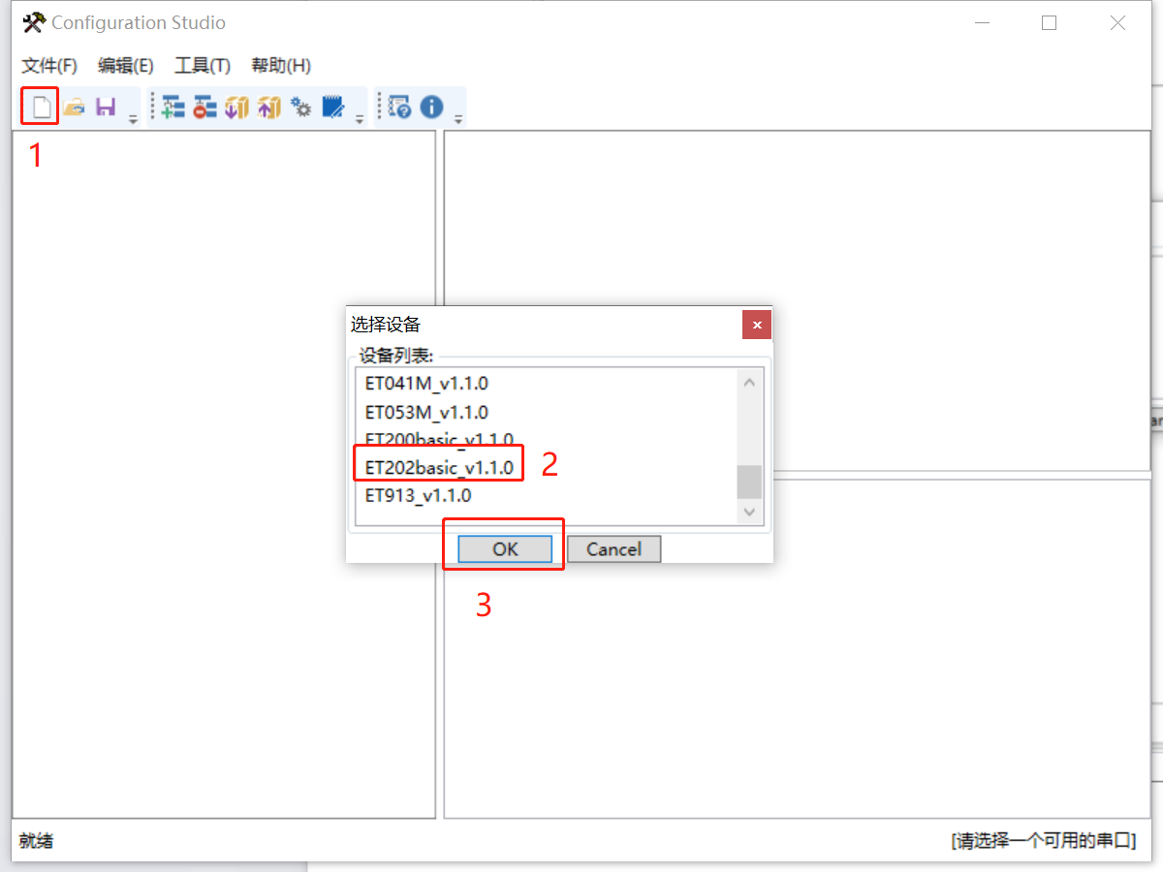Click device list scrollbar down arrow
Image resolution: width=1163 pixels, height=872 pixels.
click(x=749, y=512)
